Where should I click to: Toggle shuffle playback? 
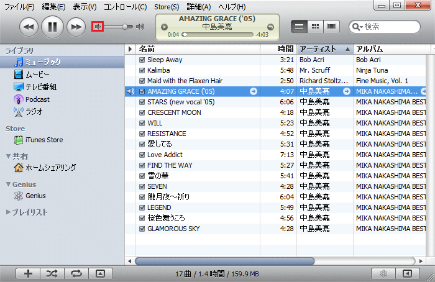(52, 273)
